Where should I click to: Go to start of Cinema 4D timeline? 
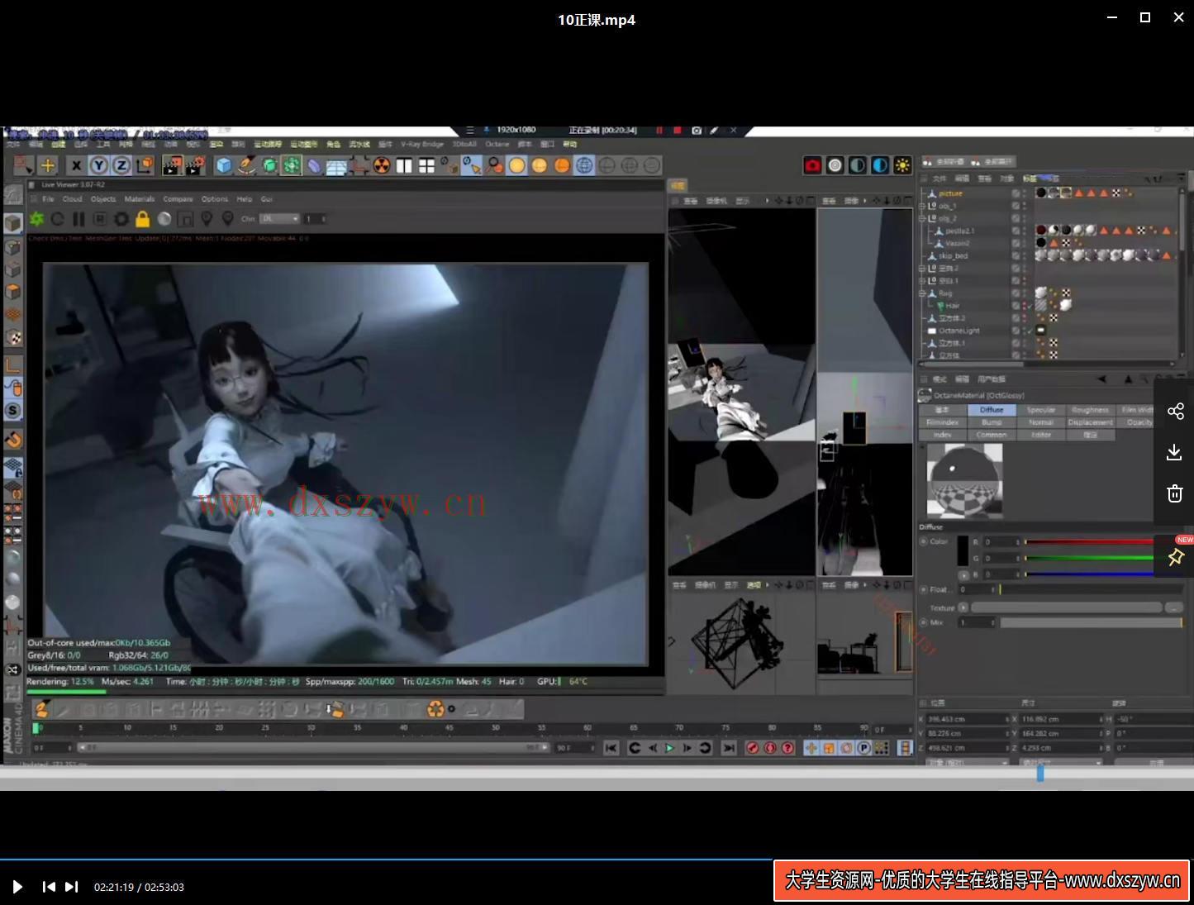click(611, 748)
